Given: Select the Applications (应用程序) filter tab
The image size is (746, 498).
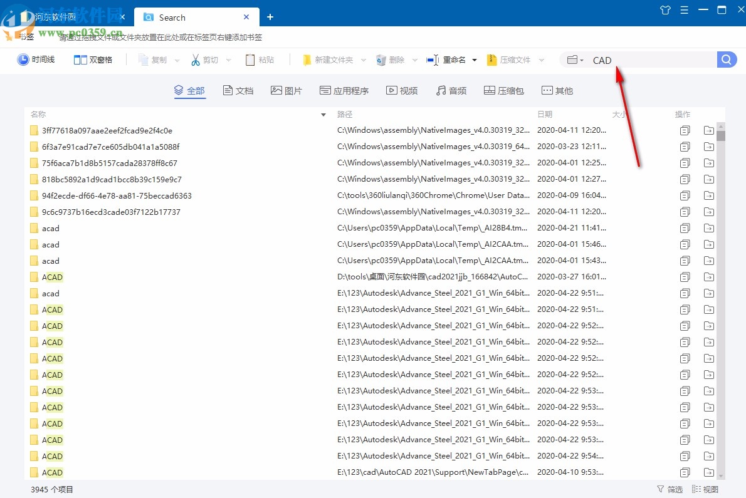Looking at the screenshot, I should [x=344, y=90].
